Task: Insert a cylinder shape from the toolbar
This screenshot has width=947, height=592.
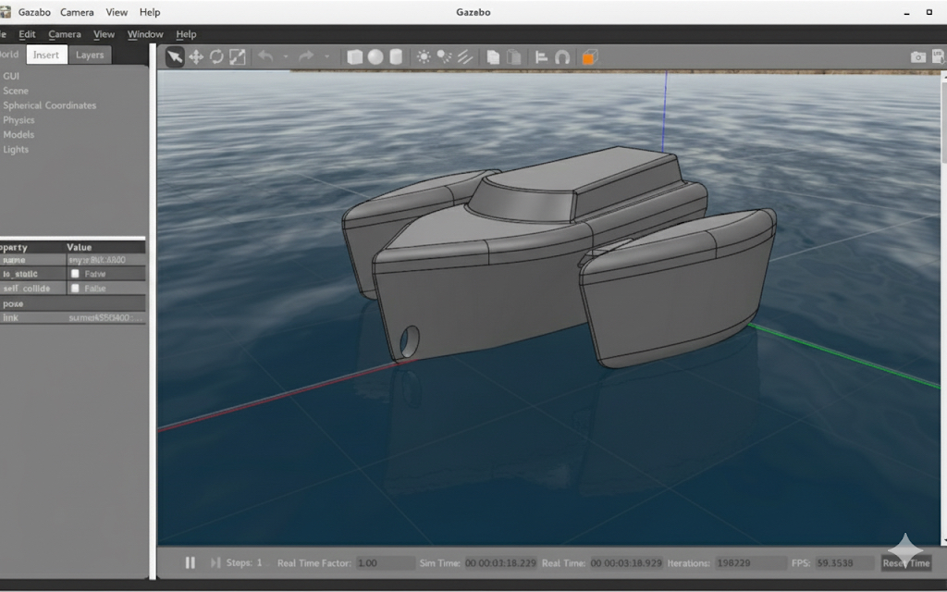Action: (396, 57)
